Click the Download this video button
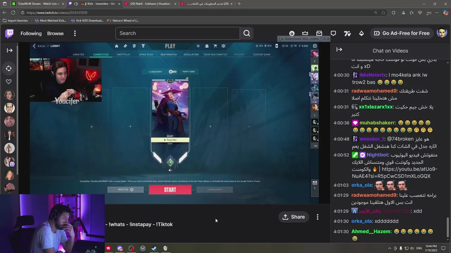The height and width of the screenshot is (253, 451). click(x=300, y=39)
